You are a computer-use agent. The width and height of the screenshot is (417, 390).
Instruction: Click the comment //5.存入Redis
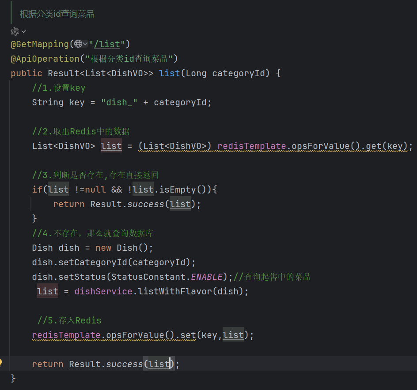click(69, 320)
